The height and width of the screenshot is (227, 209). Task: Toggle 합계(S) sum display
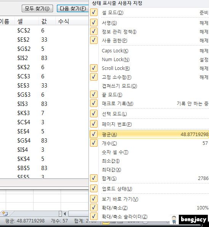[149, 178]
